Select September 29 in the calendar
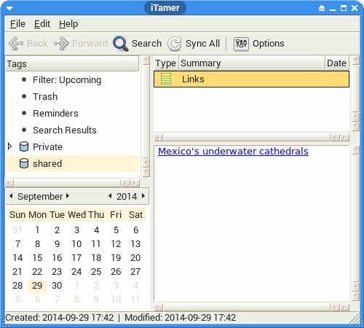The image size is (364, 328). pos(37,286)
